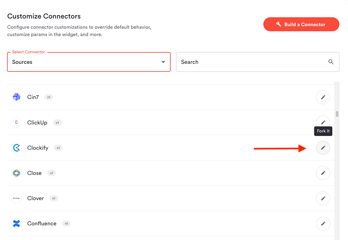
Task: Click the dropdown arrow next to Sources
Action: click(163, 62)
